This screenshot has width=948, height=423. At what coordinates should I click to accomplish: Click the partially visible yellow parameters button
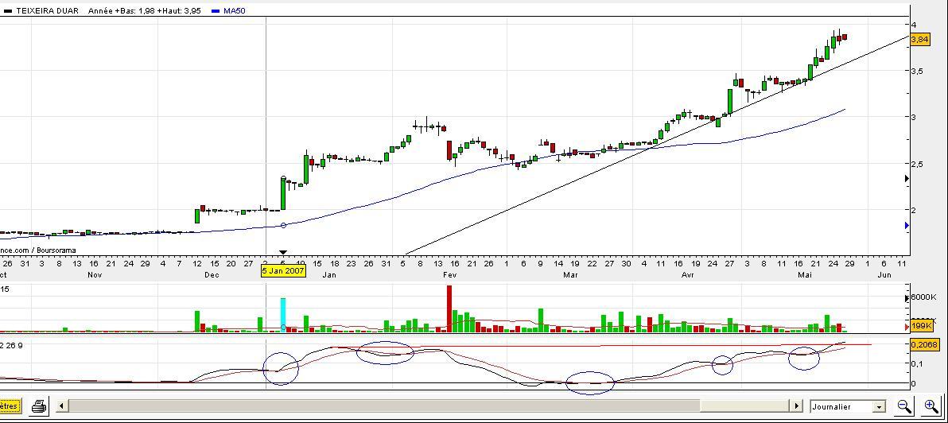tap(10, 406)
